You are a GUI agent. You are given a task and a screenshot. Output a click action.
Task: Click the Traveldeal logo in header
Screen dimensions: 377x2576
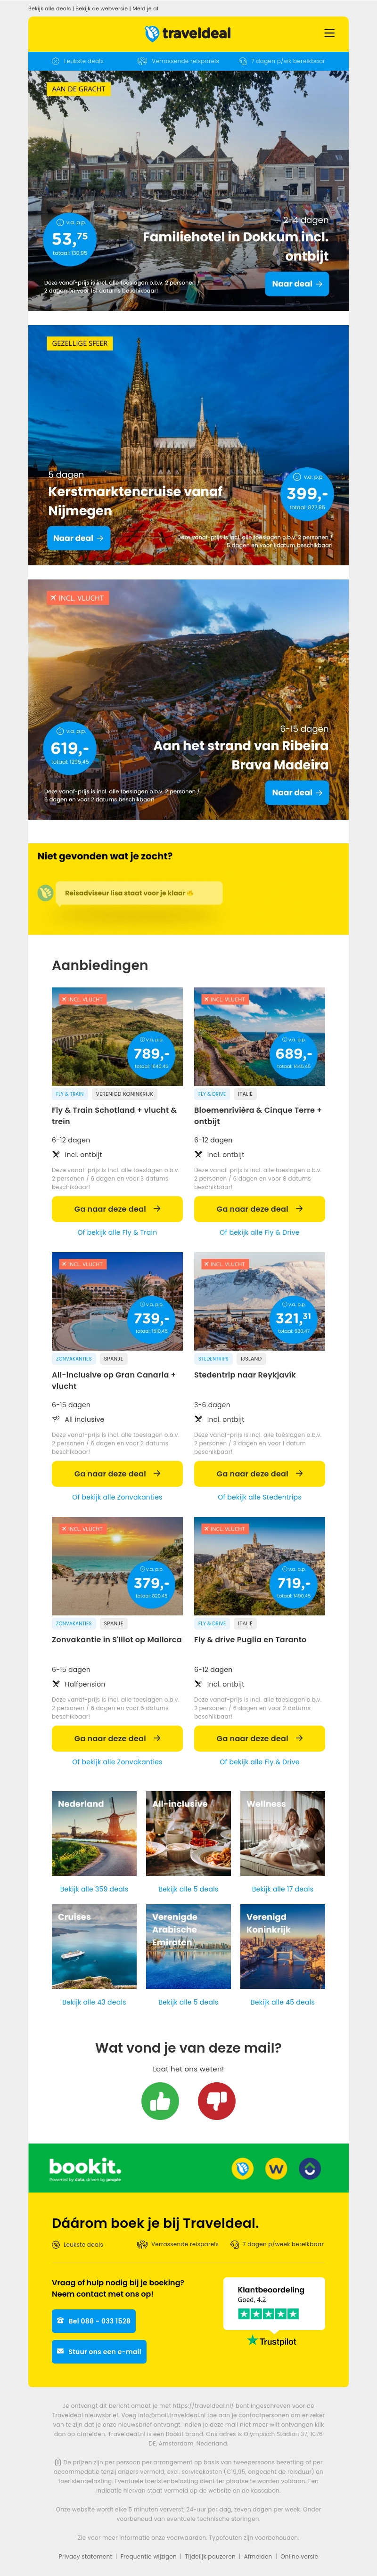pyautogui.click(x=188, y=33)
